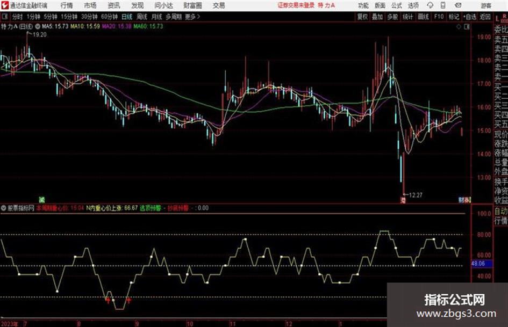The width and height of the screenshot is (508, 327).
Task: Click the mobile phone icon
Action: [443, 5]
